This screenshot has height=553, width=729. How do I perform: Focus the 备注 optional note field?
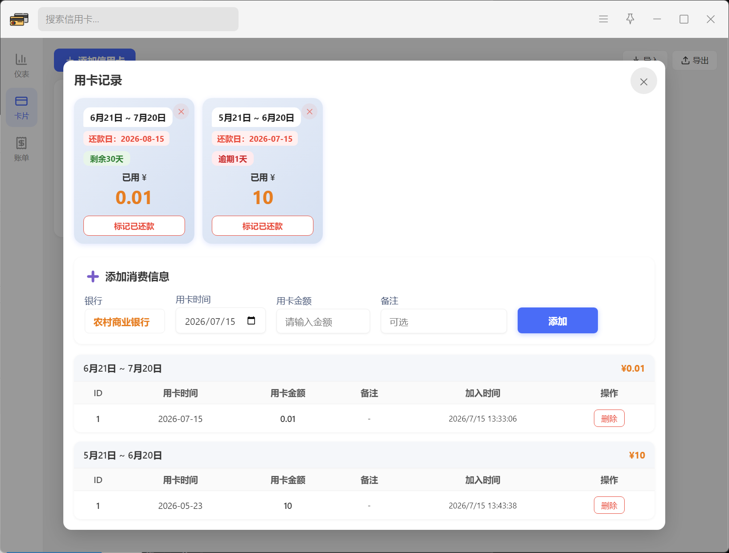click(x=444, y=321)
